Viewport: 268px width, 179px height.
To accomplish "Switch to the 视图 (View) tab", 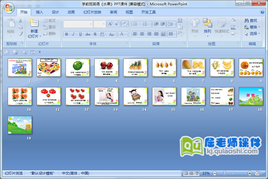I will point(129,12).
